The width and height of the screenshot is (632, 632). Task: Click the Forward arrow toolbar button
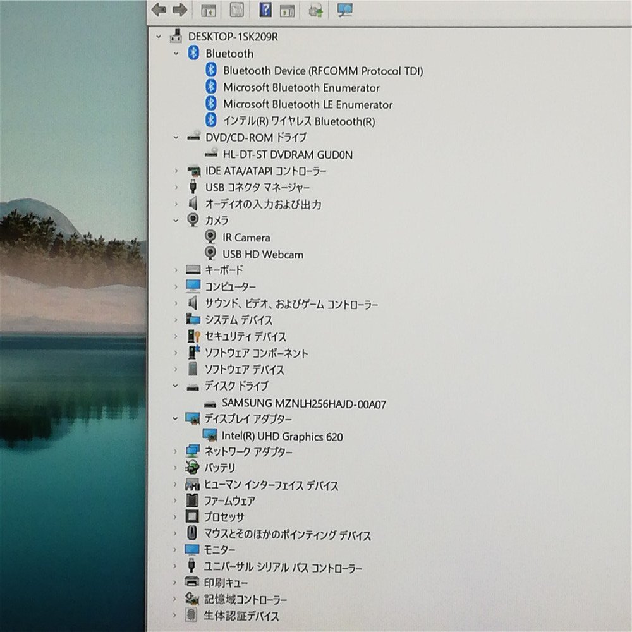[x=179, y=9]
